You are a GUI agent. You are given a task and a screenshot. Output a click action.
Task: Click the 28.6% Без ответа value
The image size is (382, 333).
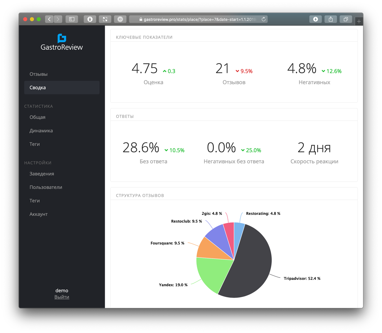[x=141, y=148]
